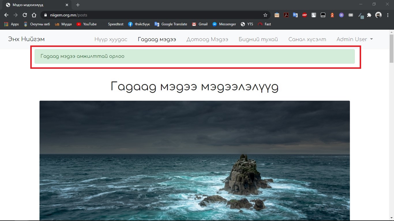Reload the current page
This screenshot has width=394, height=221.
pos(25,15)
